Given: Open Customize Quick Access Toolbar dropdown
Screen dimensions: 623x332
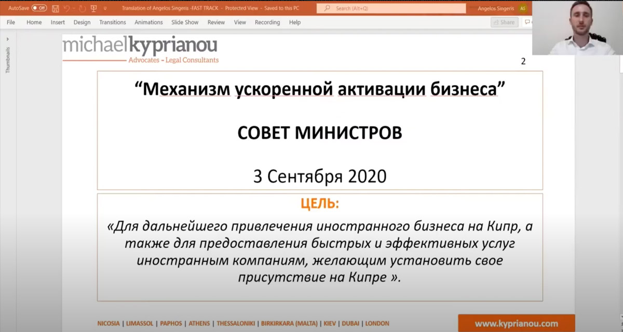Looking at the screenshot, I should (105, 8).
